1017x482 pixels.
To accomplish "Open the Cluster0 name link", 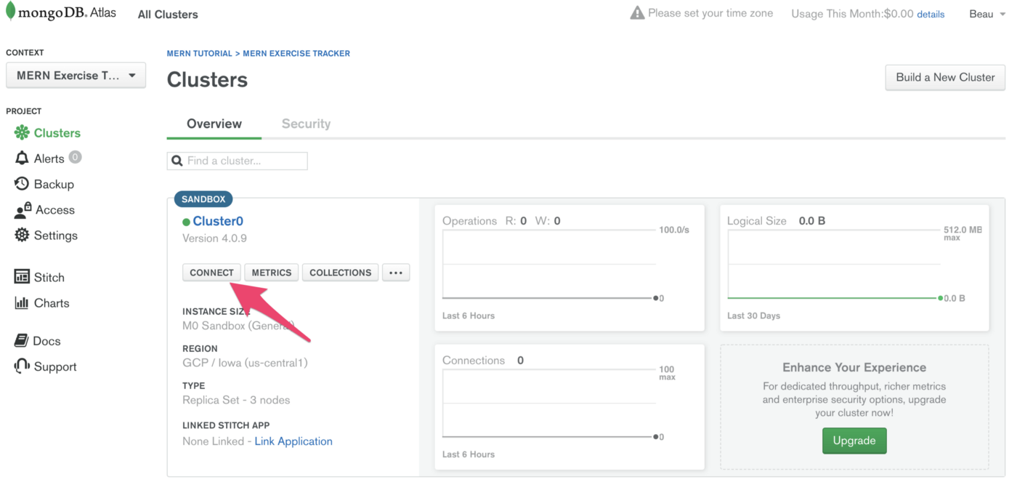I will click(218, 221).
